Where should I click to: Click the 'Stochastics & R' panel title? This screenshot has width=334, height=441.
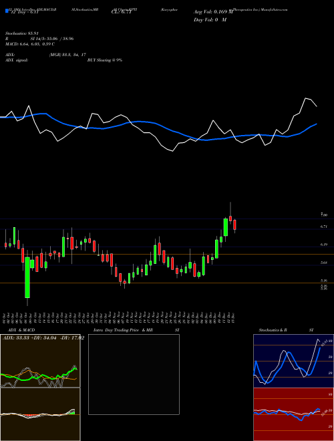(x=273, y=330)
